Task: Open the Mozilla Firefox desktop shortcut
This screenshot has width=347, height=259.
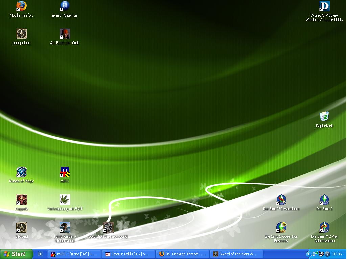Action: (x=21, y=6)
